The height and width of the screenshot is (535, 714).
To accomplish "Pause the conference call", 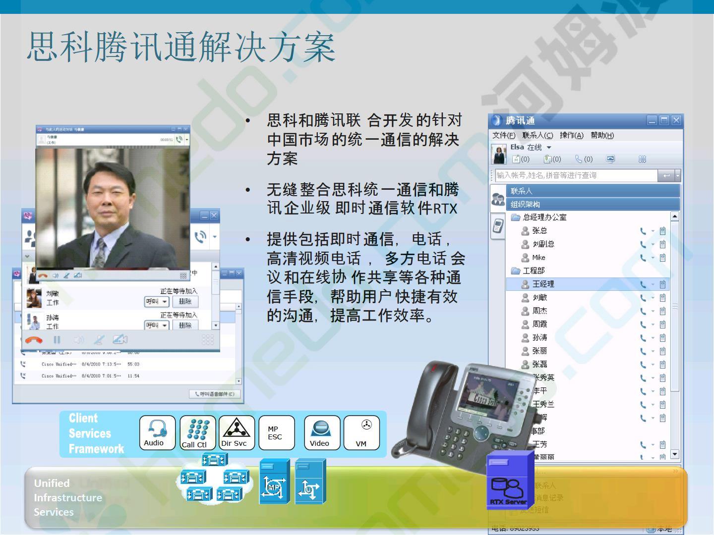I will (x=57, y=340).
